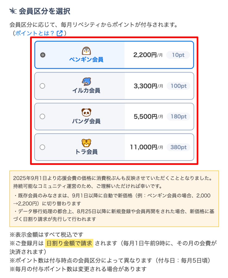Click the external link icon beside ポイントとは？
This screenshot has height=278, width=228.
[60, 33]
